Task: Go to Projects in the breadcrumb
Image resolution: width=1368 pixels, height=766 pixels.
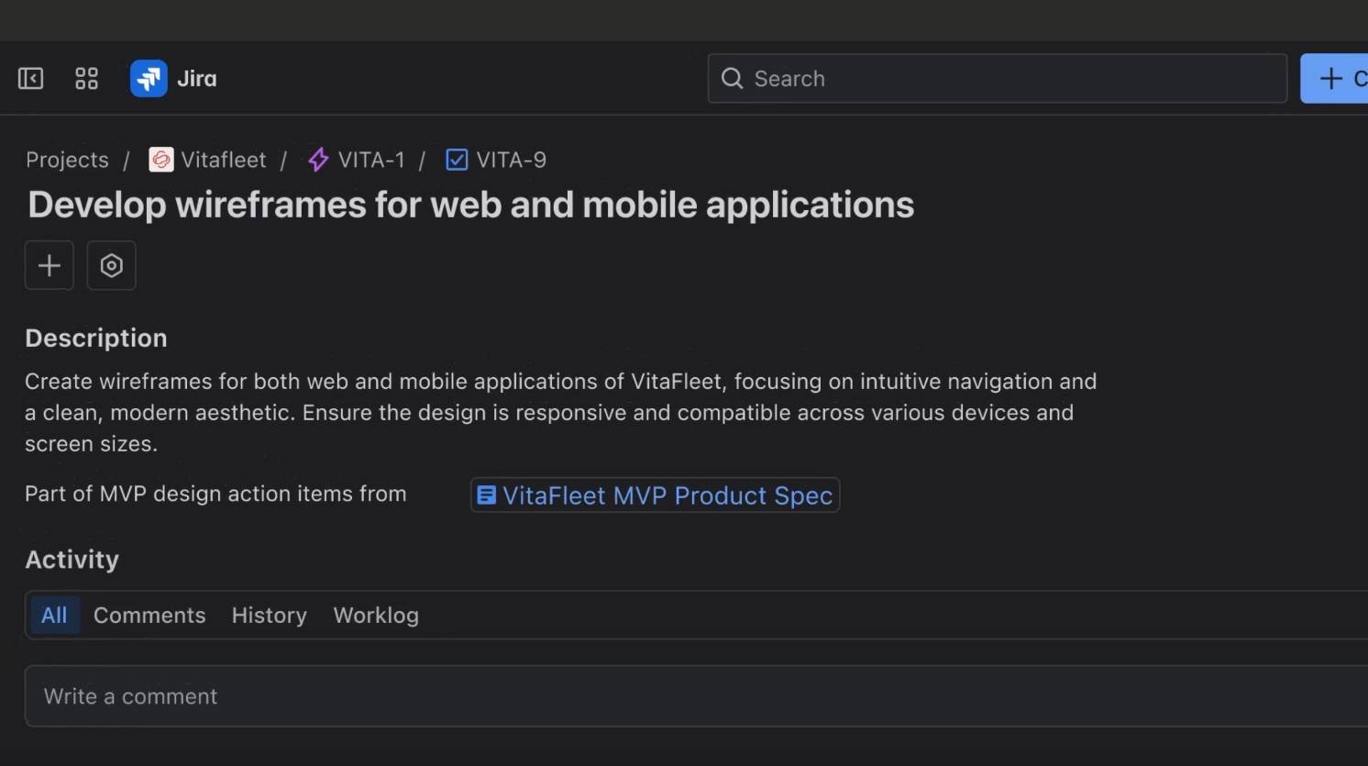Action: coord(67,160)
